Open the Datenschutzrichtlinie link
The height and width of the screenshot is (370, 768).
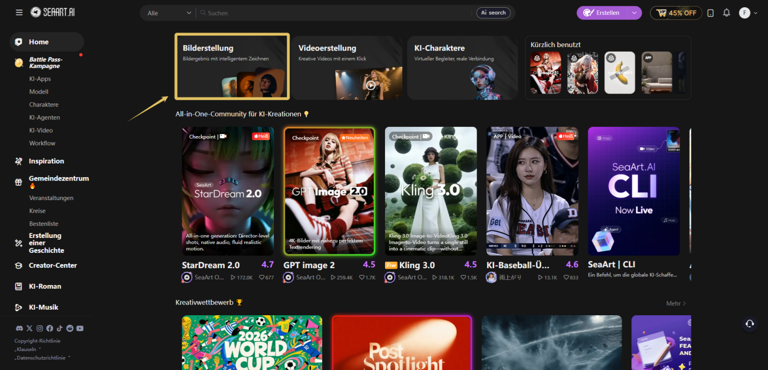pos(42,358)
